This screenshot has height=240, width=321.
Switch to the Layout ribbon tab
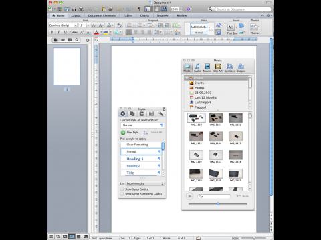(x=76, y=15)
